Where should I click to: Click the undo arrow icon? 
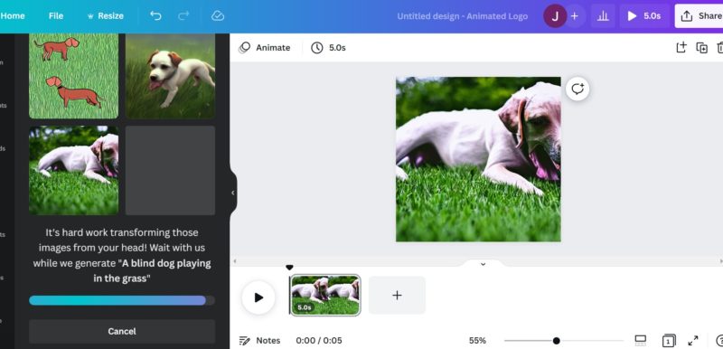[x=155, y=15]
